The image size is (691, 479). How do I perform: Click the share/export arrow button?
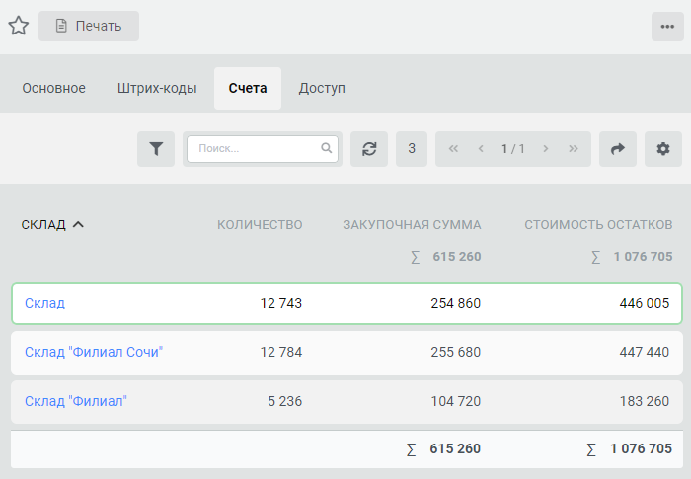click(x=618, y=149)
